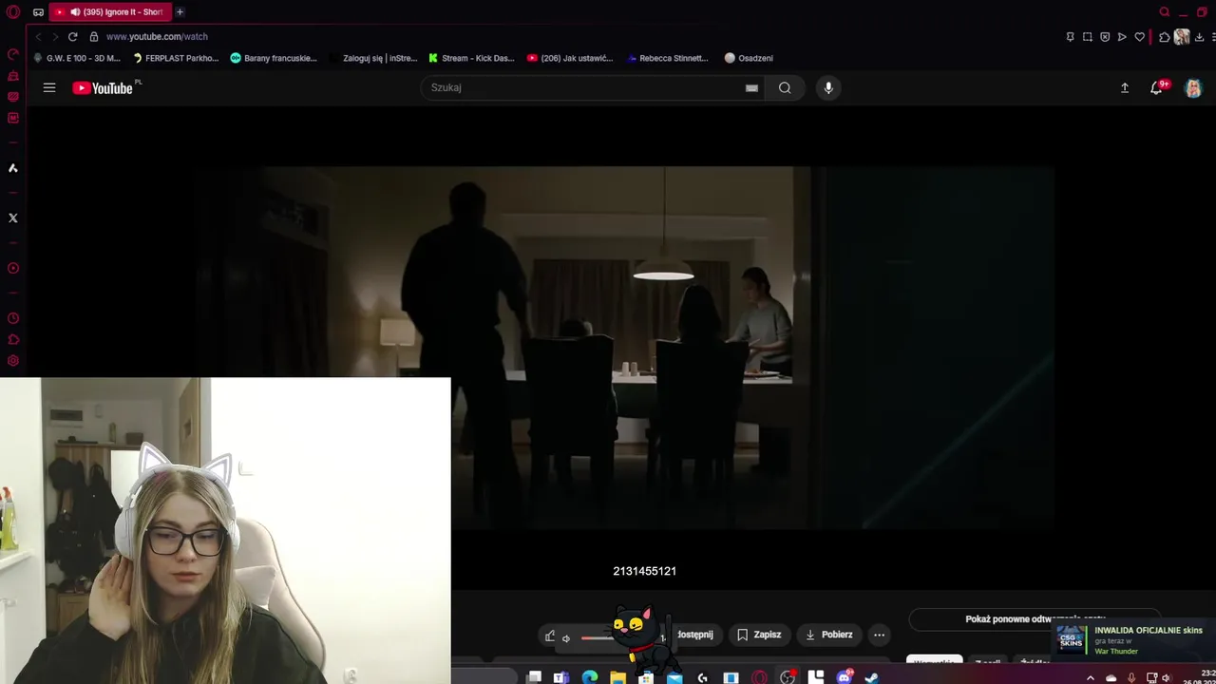Image resolution: width=1216 pixels, height=684 pixels.
Task: Go forward in browser history
Action: 55,36
